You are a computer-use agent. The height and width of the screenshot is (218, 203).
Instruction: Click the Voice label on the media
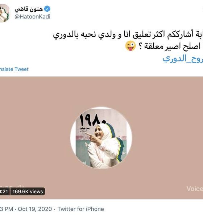[x=195, y=189]
